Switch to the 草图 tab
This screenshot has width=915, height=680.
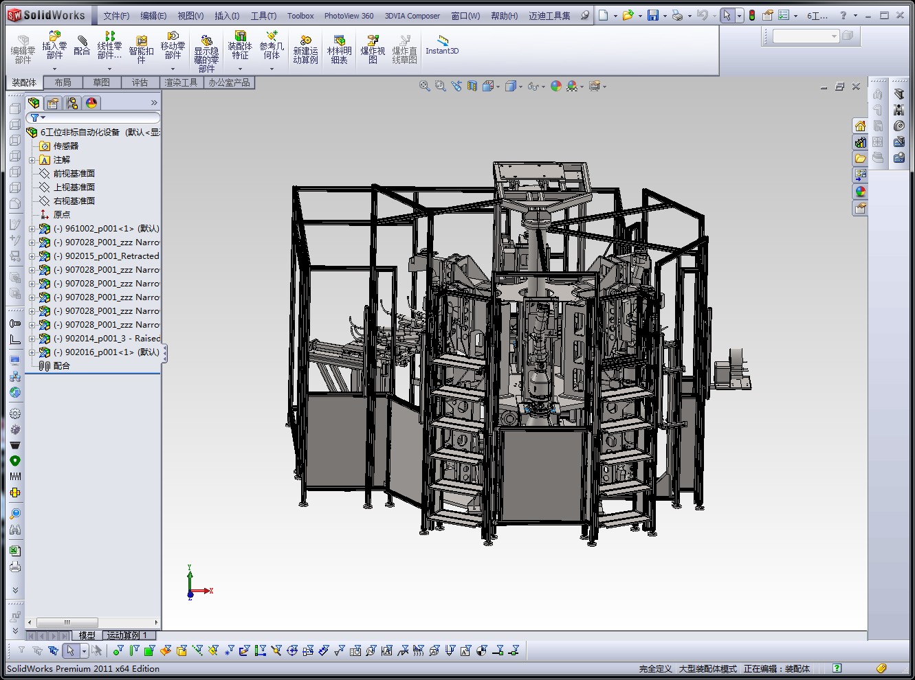pos(101,82)
